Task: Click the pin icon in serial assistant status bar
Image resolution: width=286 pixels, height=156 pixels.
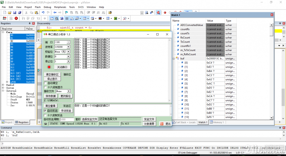Action: tap(46, 124)
